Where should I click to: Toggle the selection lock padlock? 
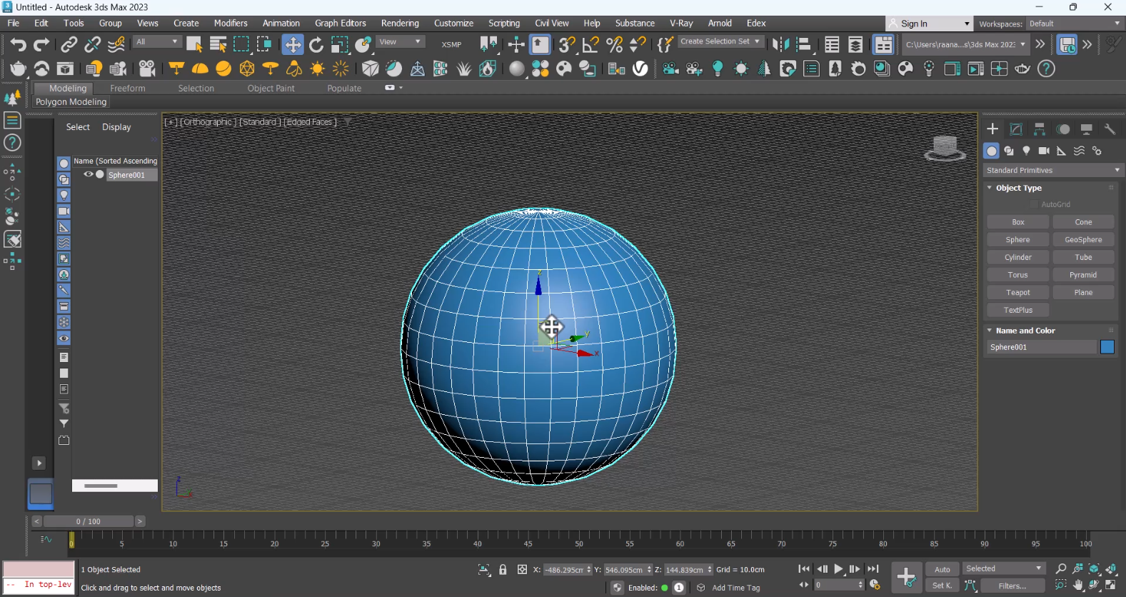(x=503, y=569)
